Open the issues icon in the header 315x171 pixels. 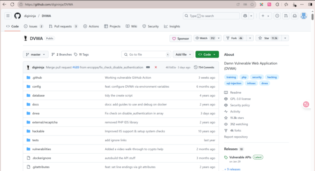[x=277, y=16]
